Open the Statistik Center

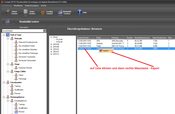click(x=64, y=13)
